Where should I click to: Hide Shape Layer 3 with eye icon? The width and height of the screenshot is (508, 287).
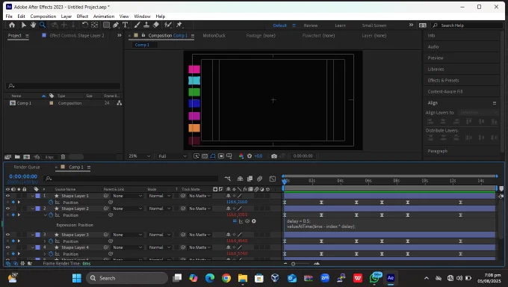tap(7, 235)
